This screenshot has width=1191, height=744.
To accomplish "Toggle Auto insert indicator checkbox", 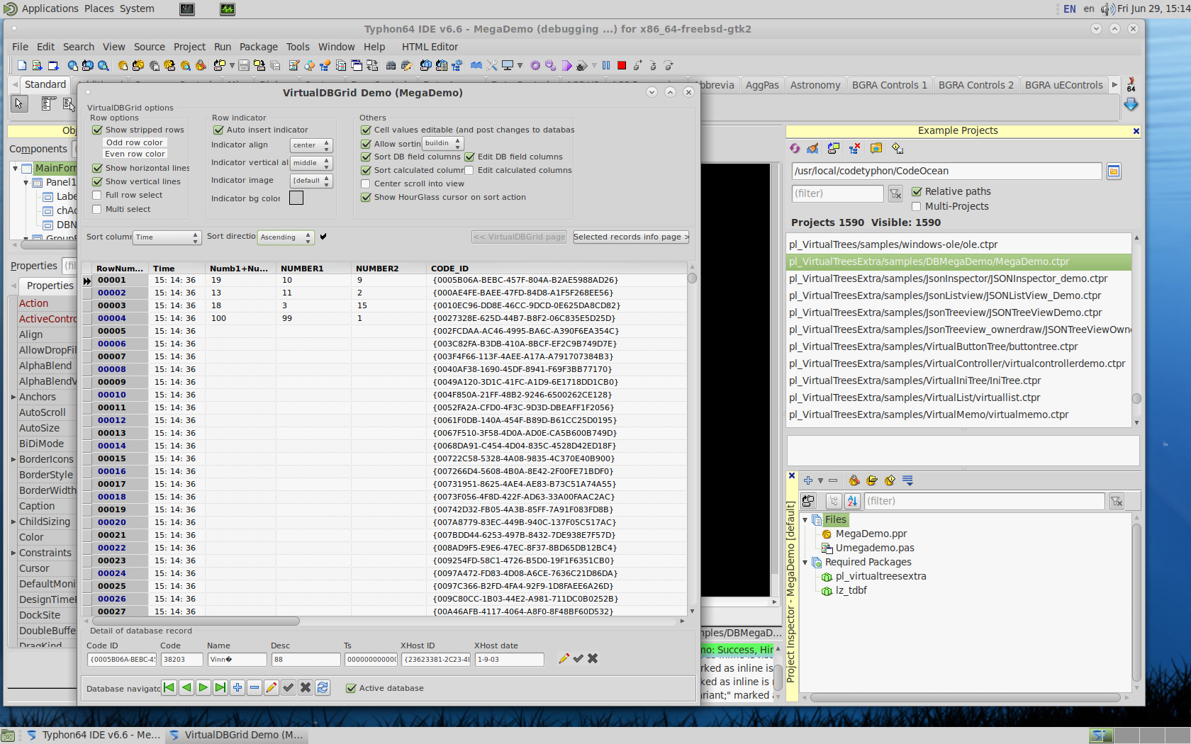I will pos(218,130).
